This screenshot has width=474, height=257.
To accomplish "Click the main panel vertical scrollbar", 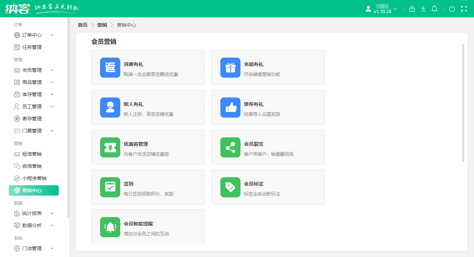I will tap(463, 103).
